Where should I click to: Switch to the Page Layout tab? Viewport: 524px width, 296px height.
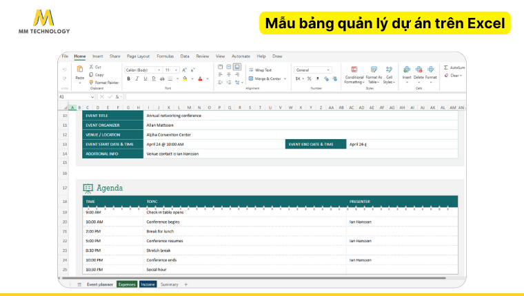[x=139, y=56]
